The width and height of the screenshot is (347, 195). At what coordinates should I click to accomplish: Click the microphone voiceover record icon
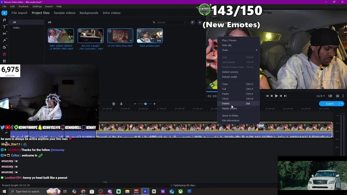[x=121, y=104]
